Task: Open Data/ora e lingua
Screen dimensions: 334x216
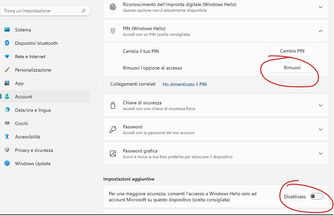Action: tap(45, 110)
